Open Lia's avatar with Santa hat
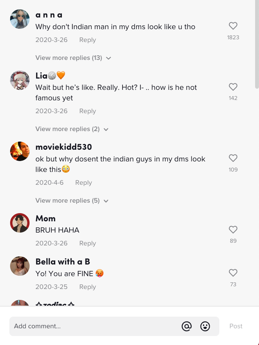The height and width of the screenshot is (345, 259). pos(20,80)
